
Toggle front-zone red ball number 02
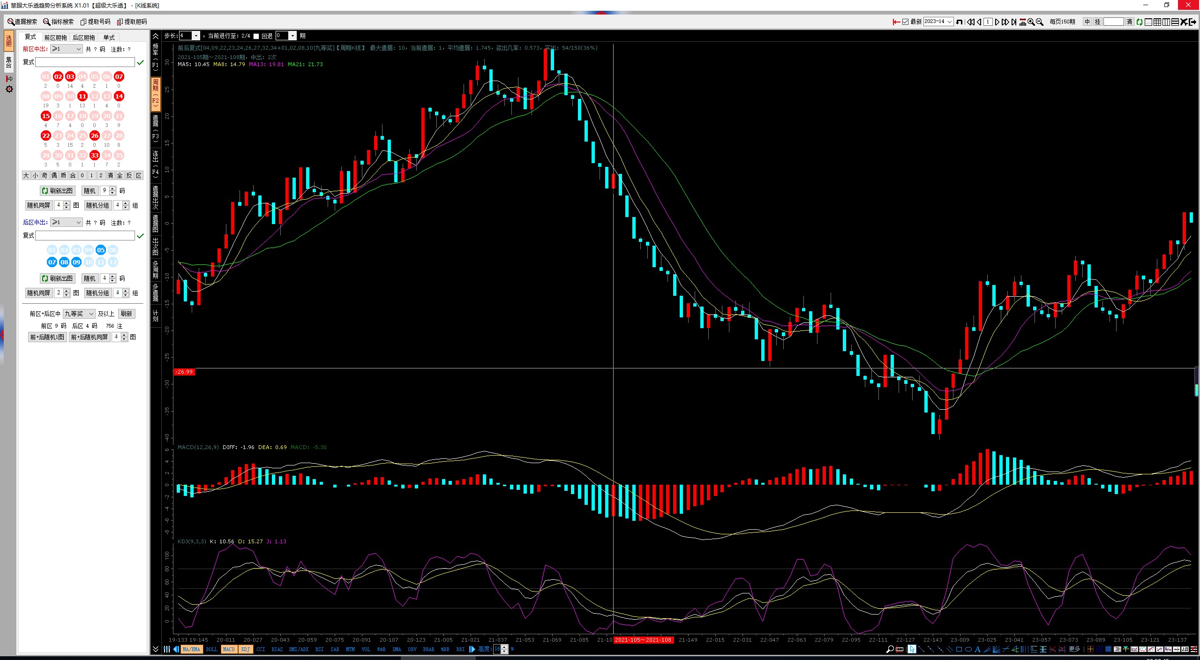[x=58, y=76]
